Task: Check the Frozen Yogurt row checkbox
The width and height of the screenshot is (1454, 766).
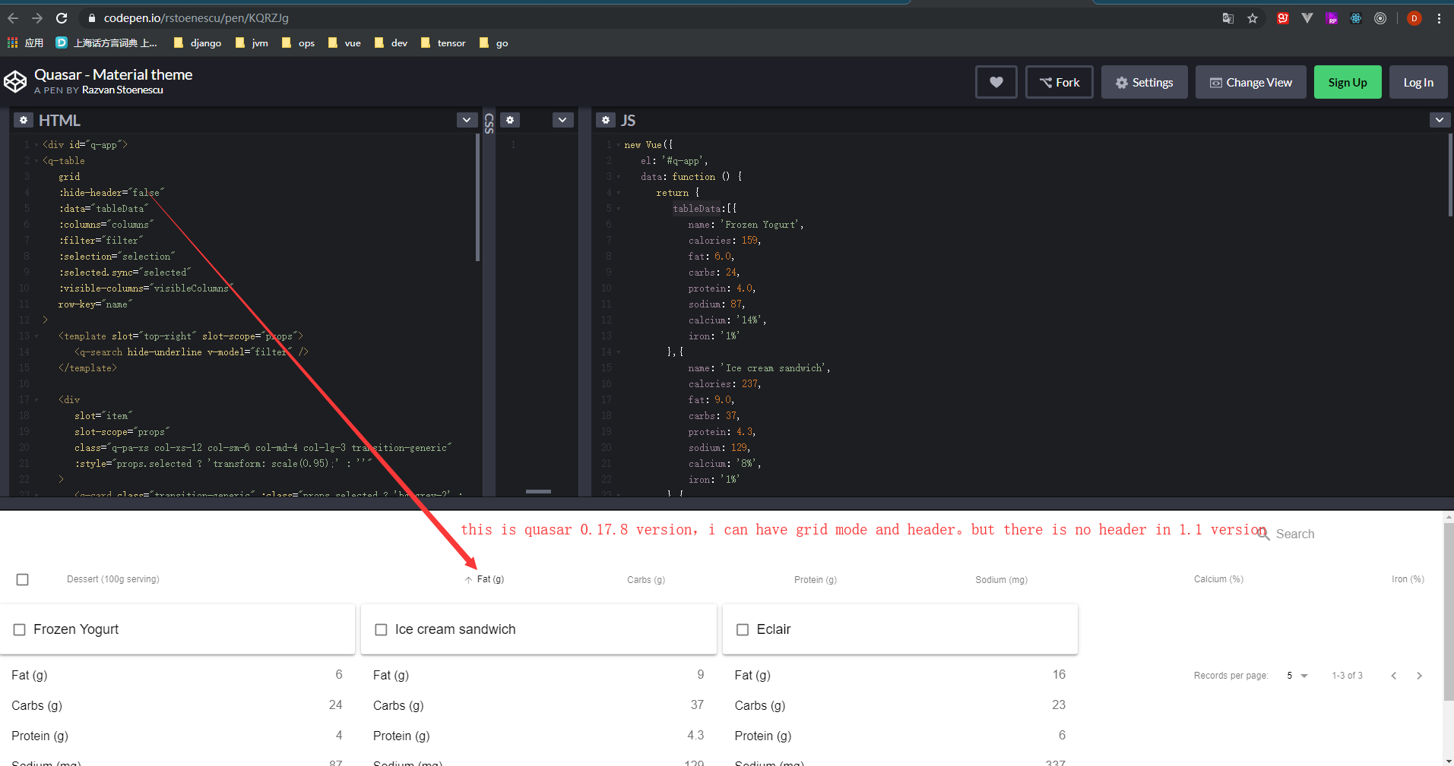Action: tap(19, 629)
